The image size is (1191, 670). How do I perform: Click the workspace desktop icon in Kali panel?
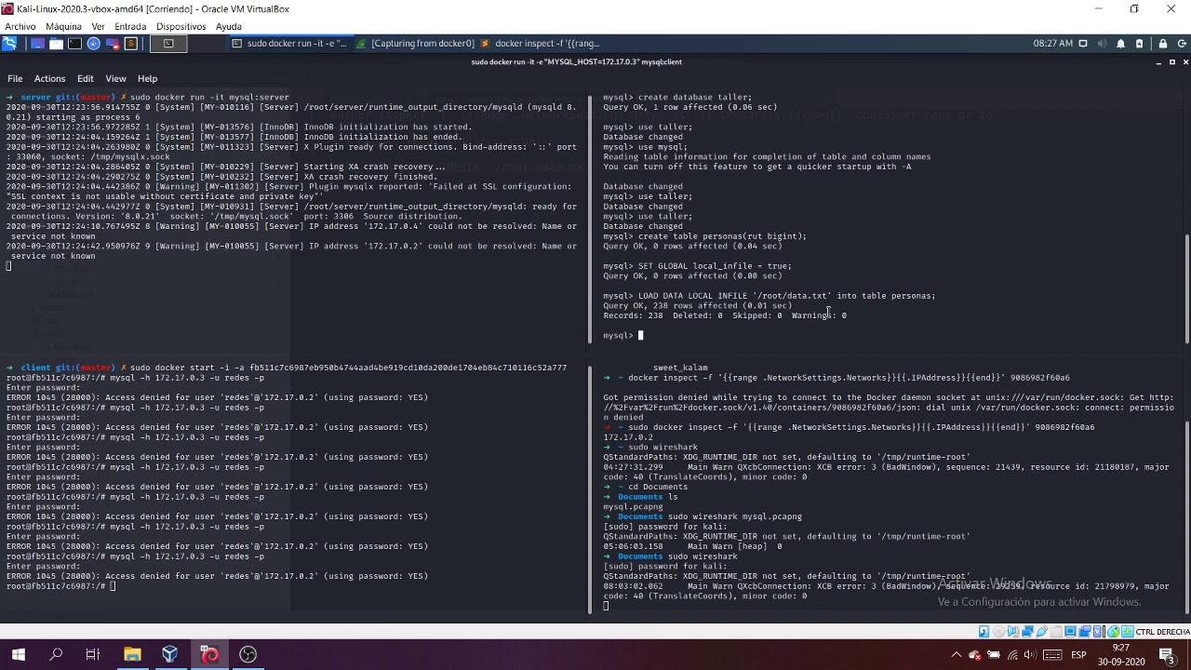click(x=37, y=44)
